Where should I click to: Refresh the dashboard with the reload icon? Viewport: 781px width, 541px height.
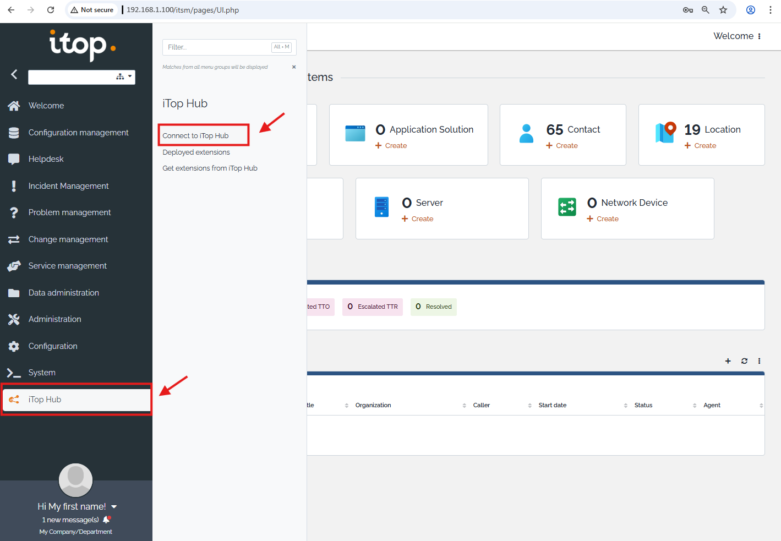[x=744, y=361]
